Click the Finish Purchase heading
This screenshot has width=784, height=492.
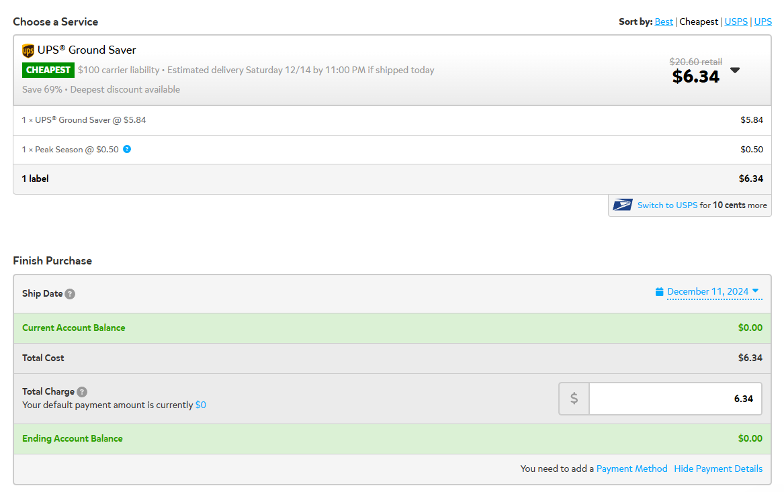pyautogui.click(x=52, y=260)
